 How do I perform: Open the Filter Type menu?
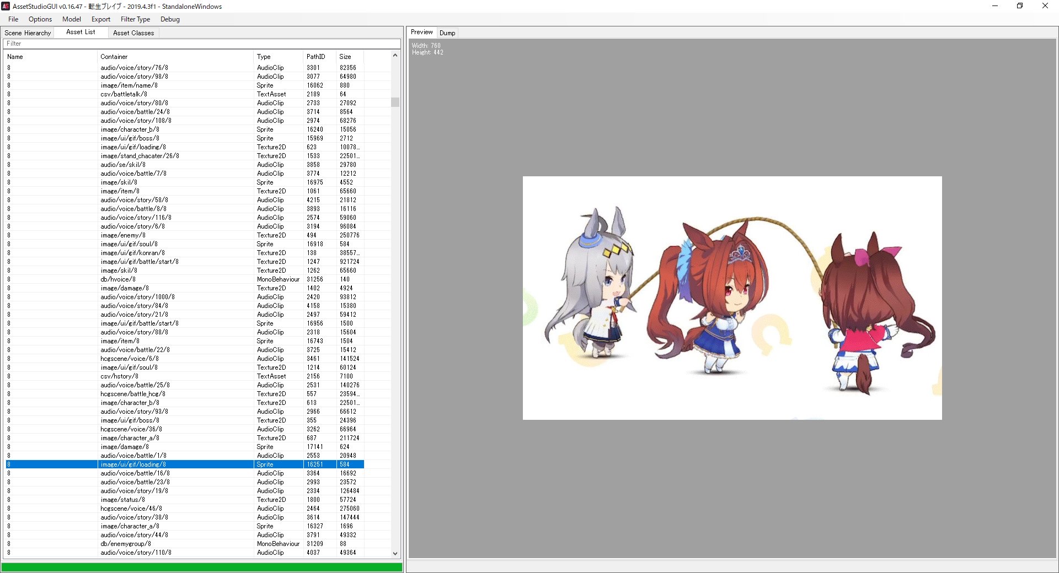(x=136, y=19)
